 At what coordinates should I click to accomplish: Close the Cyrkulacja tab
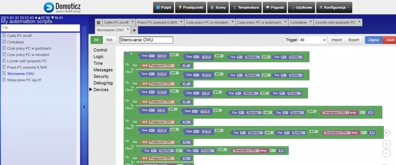pos(311,22)
